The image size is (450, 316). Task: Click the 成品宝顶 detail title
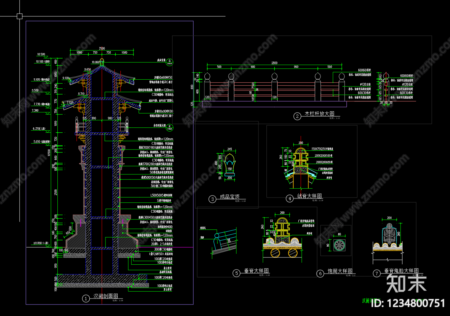point(229,197)
